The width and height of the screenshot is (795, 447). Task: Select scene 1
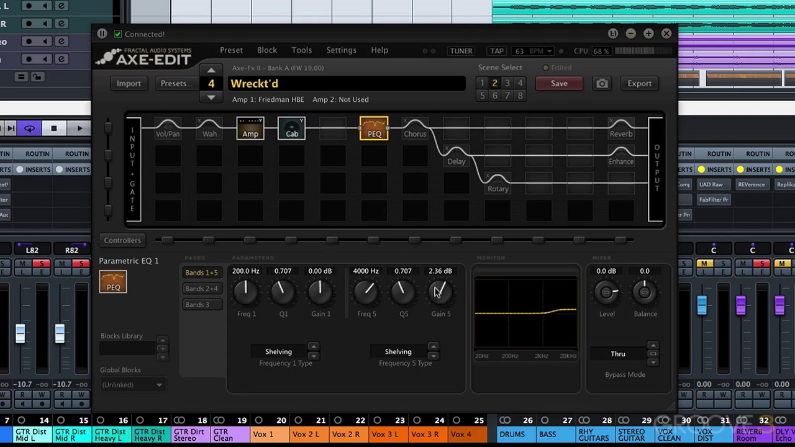[482, 83]
